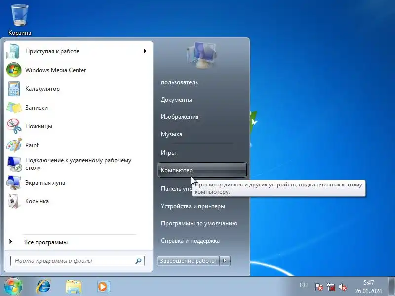The height and width of the screenshot is (296, 395).
Task: Open remote desktop connection icon
Action: [x=14, y=164]
